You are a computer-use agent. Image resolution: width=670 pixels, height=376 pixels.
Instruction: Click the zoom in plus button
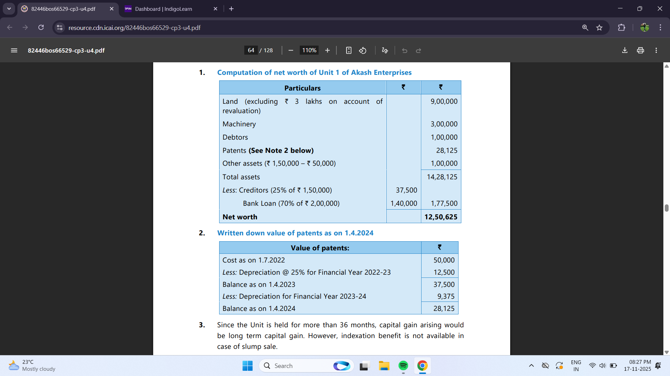(327, 50)
